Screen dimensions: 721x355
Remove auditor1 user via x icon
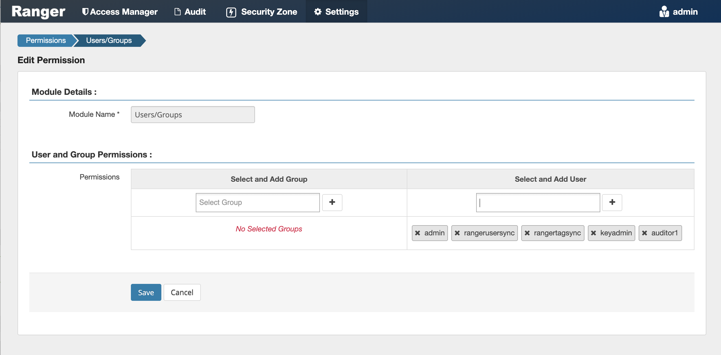pos(645,233)
